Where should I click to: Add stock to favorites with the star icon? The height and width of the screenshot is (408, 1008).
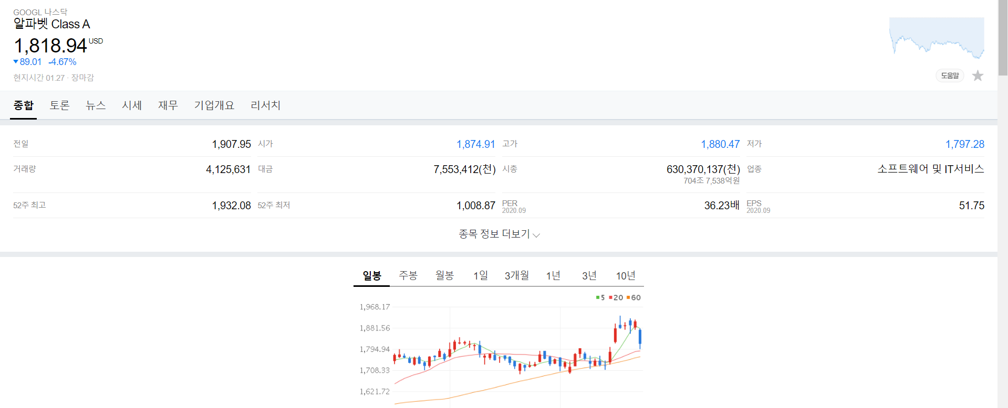pyautogui.click(x=978, y=76)
